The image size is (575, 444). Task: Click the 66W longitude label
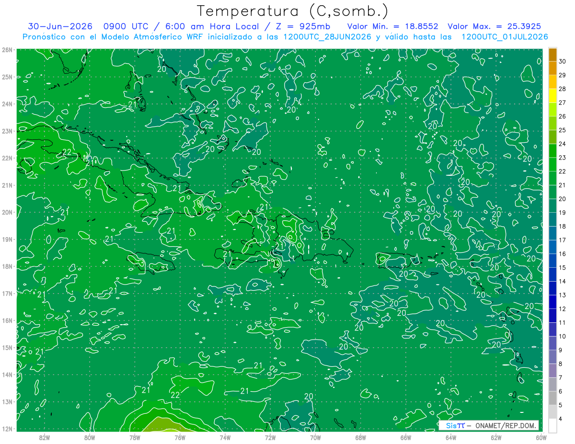[406, 437]
